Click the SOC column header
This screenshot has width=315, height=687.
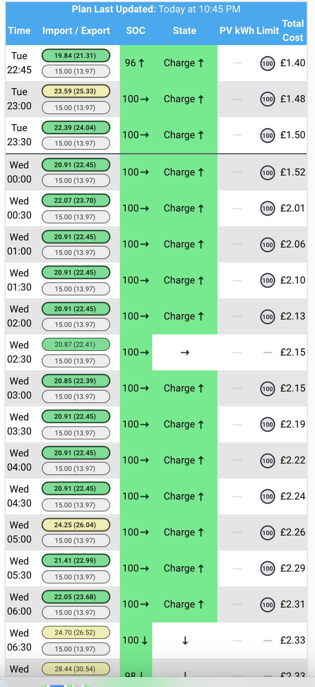point(136,31)
